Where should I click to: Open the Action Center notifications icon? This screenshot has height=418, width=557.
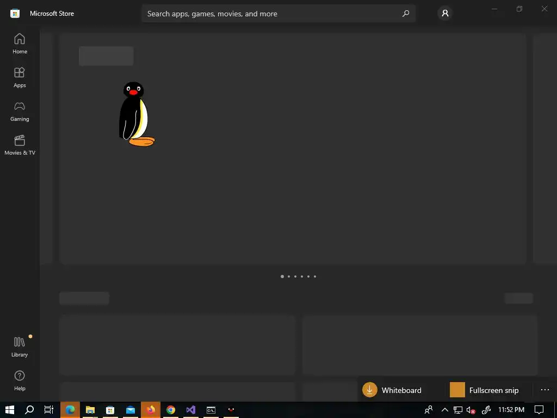coord(539,410)
